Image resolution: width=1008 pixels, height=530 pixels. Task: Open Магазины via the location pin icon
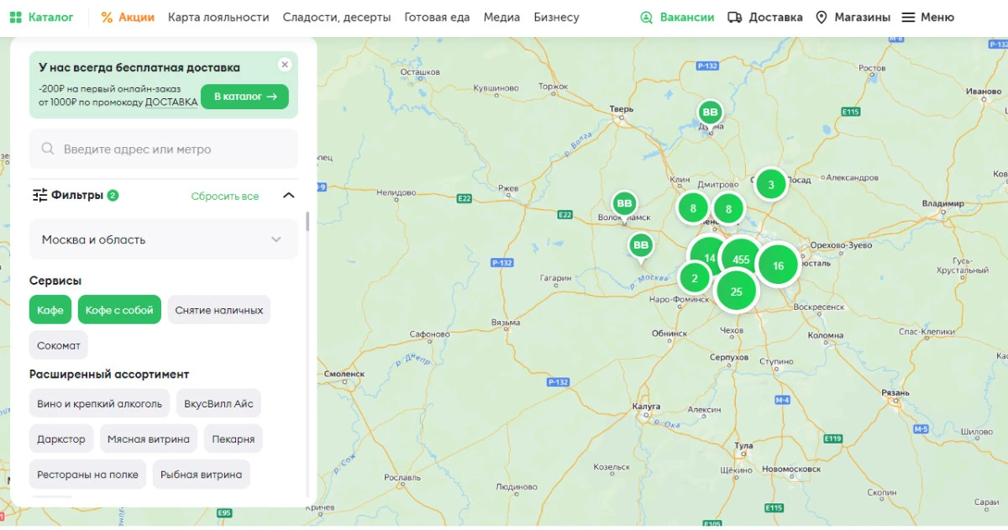click(x=822, y=17)
